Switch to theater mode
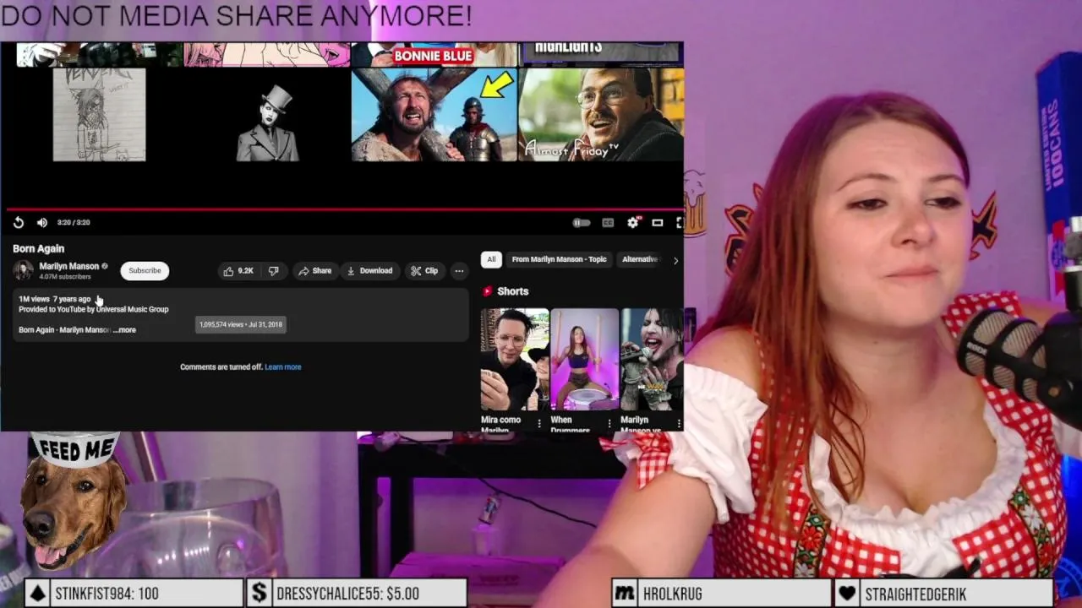This screenshot has width=1082, height=608. click(657, 223)
